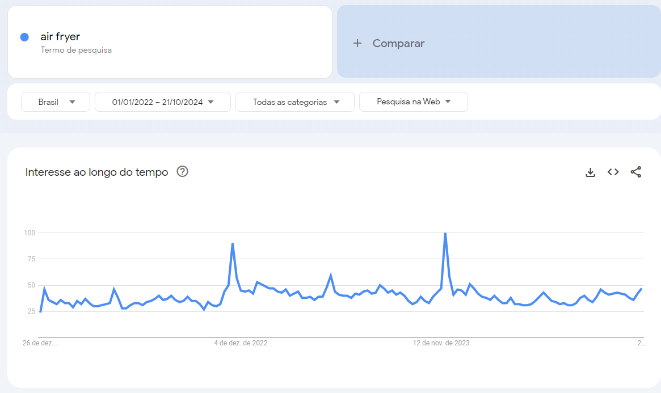This screenshot has width=661, height=393.
Task: Click the 4 de dez. de 2022 axis label
Action: [241, 343]
